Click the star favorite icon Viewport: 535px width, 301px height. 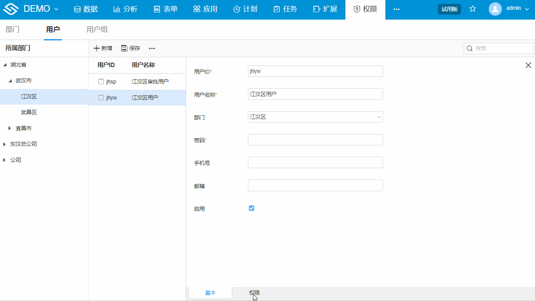click(x=473, y=9)
